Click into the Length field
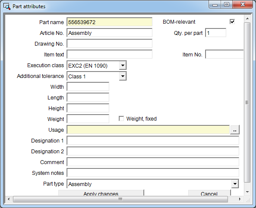256x208 pixels. coord(88,97)
